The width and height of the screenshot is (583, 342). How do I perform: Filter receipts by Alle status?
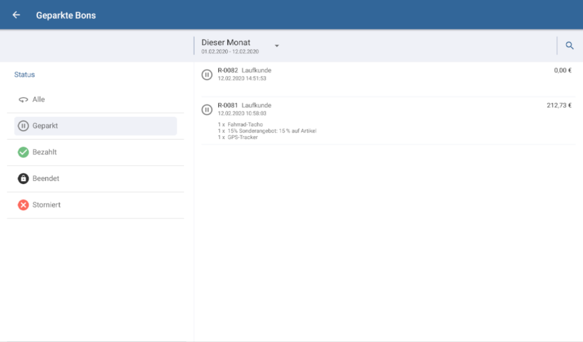point(39,99)
